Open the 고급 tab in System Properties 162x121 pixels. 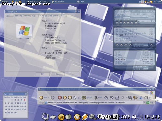point(34,16)
